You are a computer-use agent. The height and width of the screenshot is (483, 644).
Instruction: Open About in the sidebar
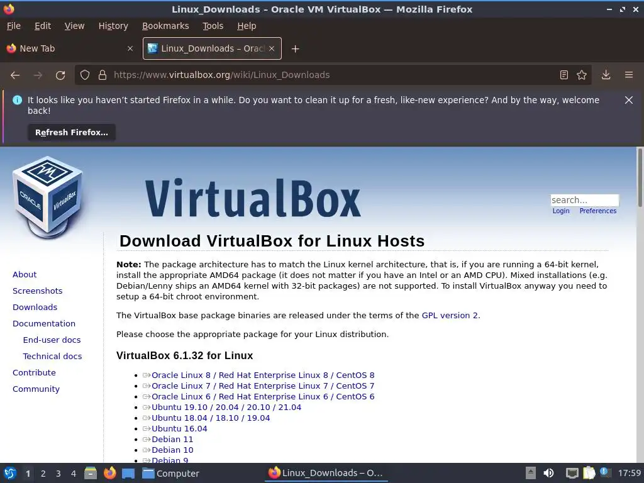pyautogui.click(x=25, y=274)
